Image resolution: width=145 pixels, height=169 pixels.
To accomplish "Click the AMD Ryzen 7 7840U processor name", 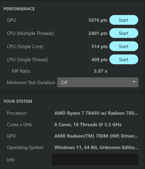I will tap(96, 113).
